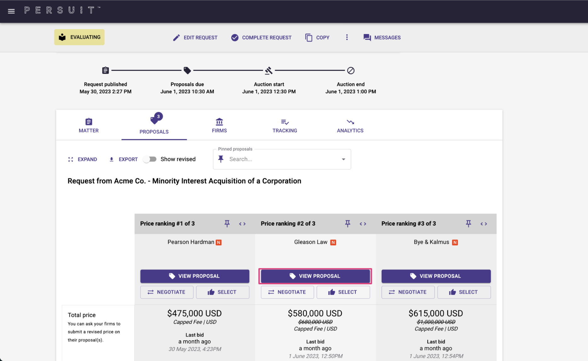
Task: View Pearson Hardman's proposal
Action: coord(195,276)
